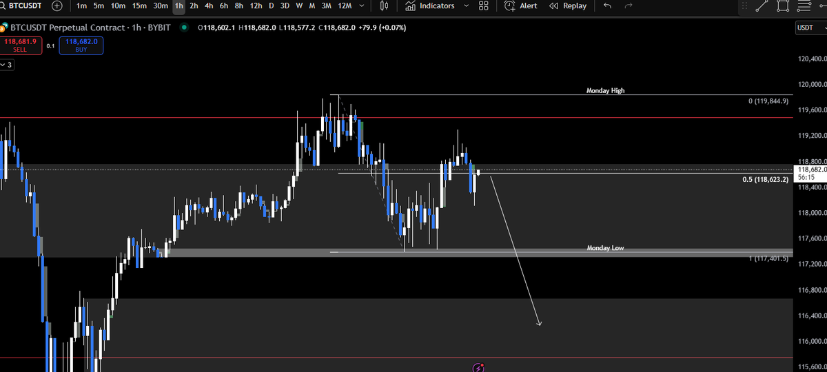Click the add symbol plus icon
The image size is (827, 372).
[57, 6]
